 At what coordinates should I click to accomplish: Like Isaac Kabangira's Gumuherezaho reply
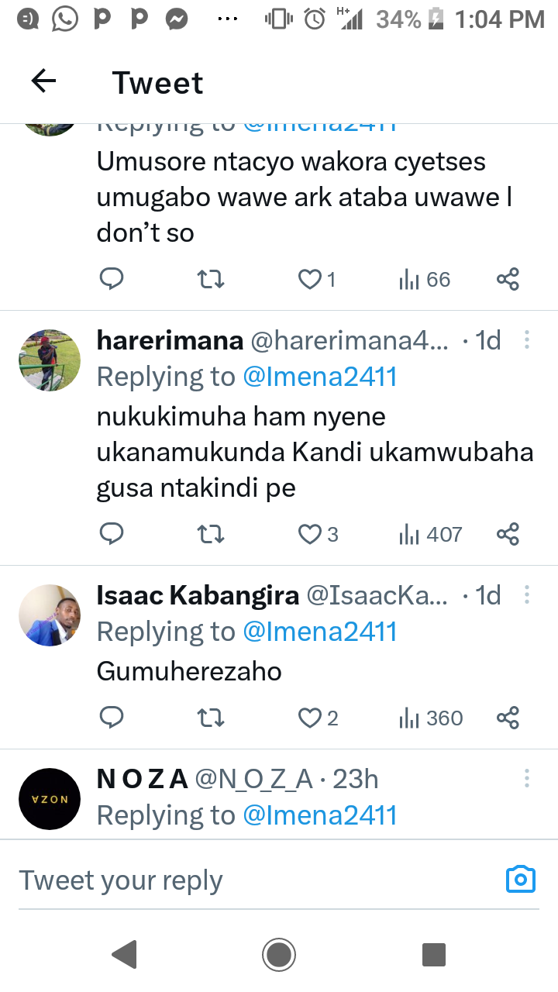(310, 718)
